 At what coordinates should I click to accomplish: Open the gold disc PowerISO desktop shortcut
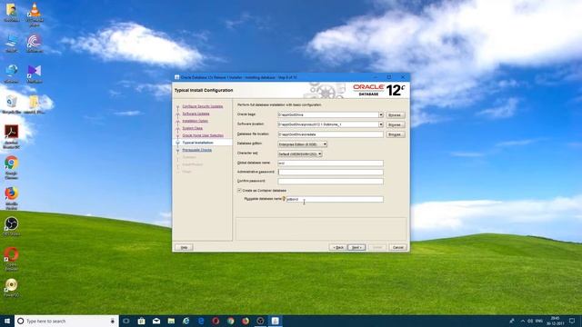(x=12, y=288)
